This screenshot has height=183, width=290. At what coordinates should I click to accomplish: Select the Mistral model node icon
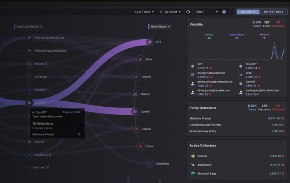click(x=135, y=94)
